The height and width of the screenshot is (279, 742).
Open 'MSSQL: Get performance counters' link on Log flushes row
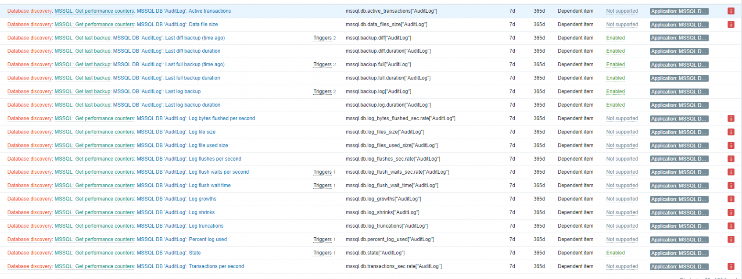[94, 159]
